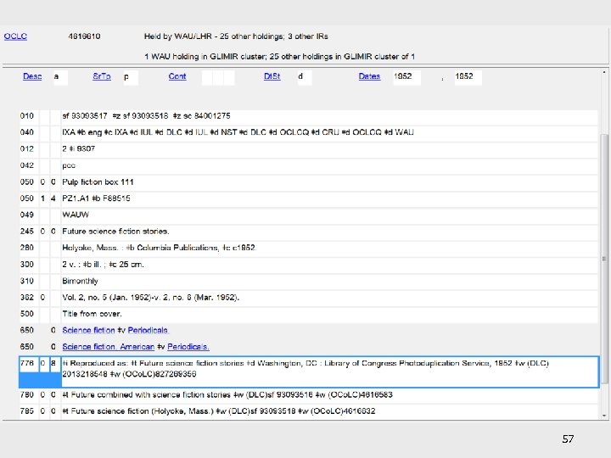The height and width of the screenshot is (458, 611).
Task: Click the 776 second indicator '8'
Action: coord(53,363)
